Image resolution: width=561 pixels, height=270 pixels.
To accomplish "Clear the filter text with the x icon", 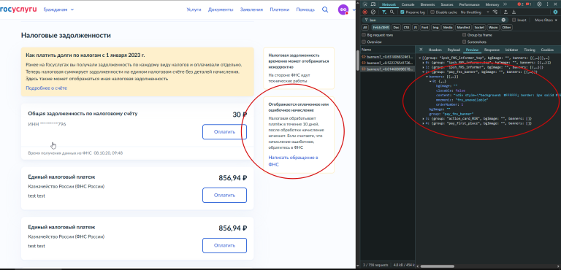I will tap(503, 20).
